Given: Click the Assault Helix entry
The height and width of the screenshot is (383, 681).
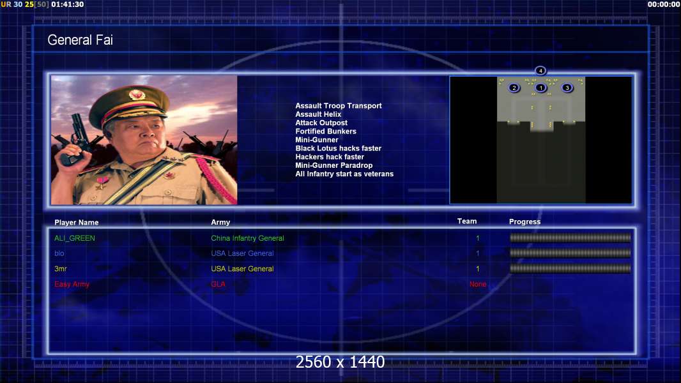Looking at the screenshot, I should coord(318,114).
